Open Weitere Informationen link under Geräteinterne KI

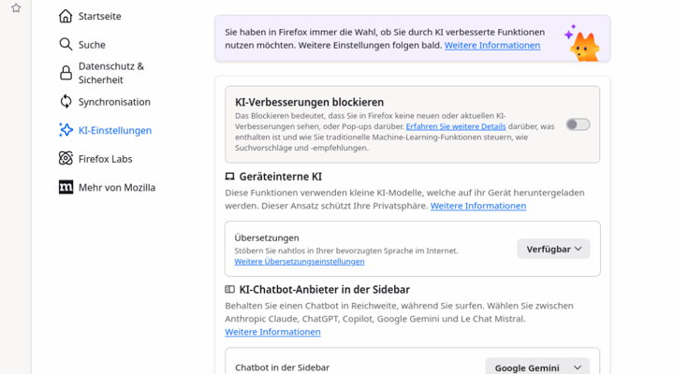pos(478,206)
